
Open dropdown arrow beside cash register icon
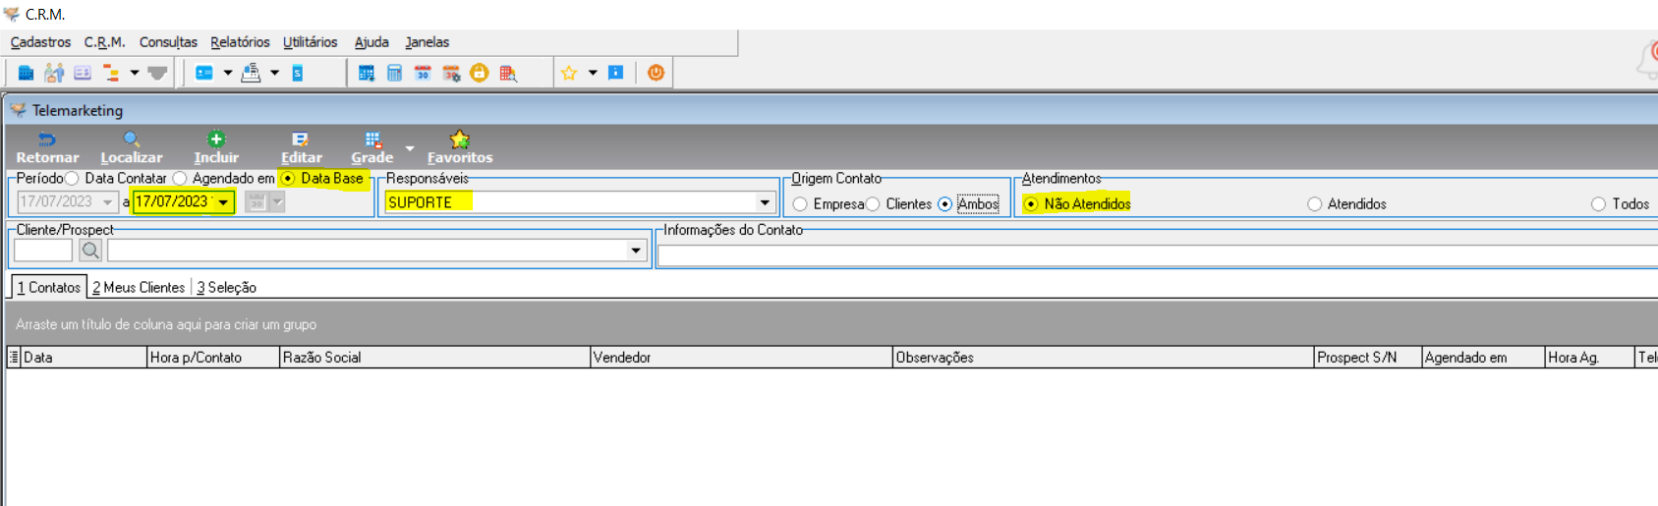[x=275, y=73]
